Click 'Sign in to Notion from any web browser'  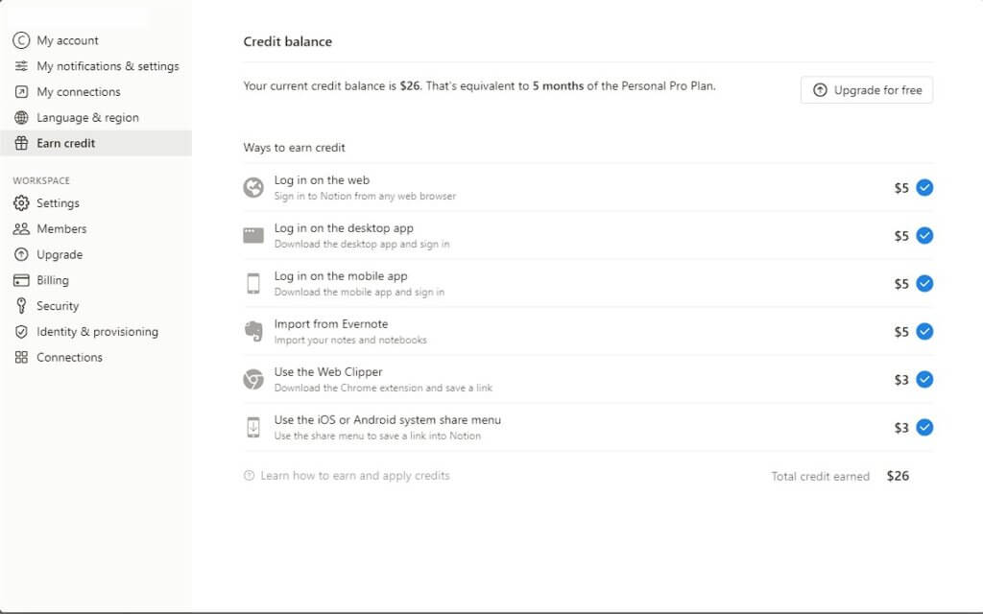click(365, 196)
